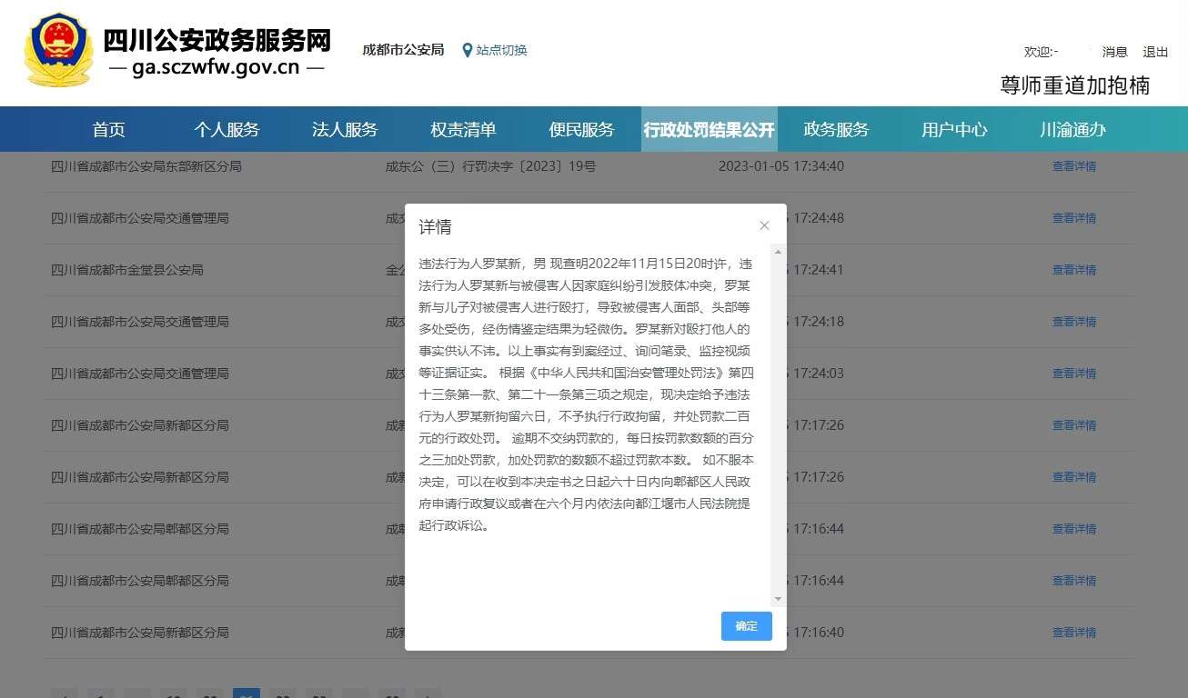Viewport: 1188px width, 698px height.
Task: Close the 详情 popup via the X
Action: point(764,224)
